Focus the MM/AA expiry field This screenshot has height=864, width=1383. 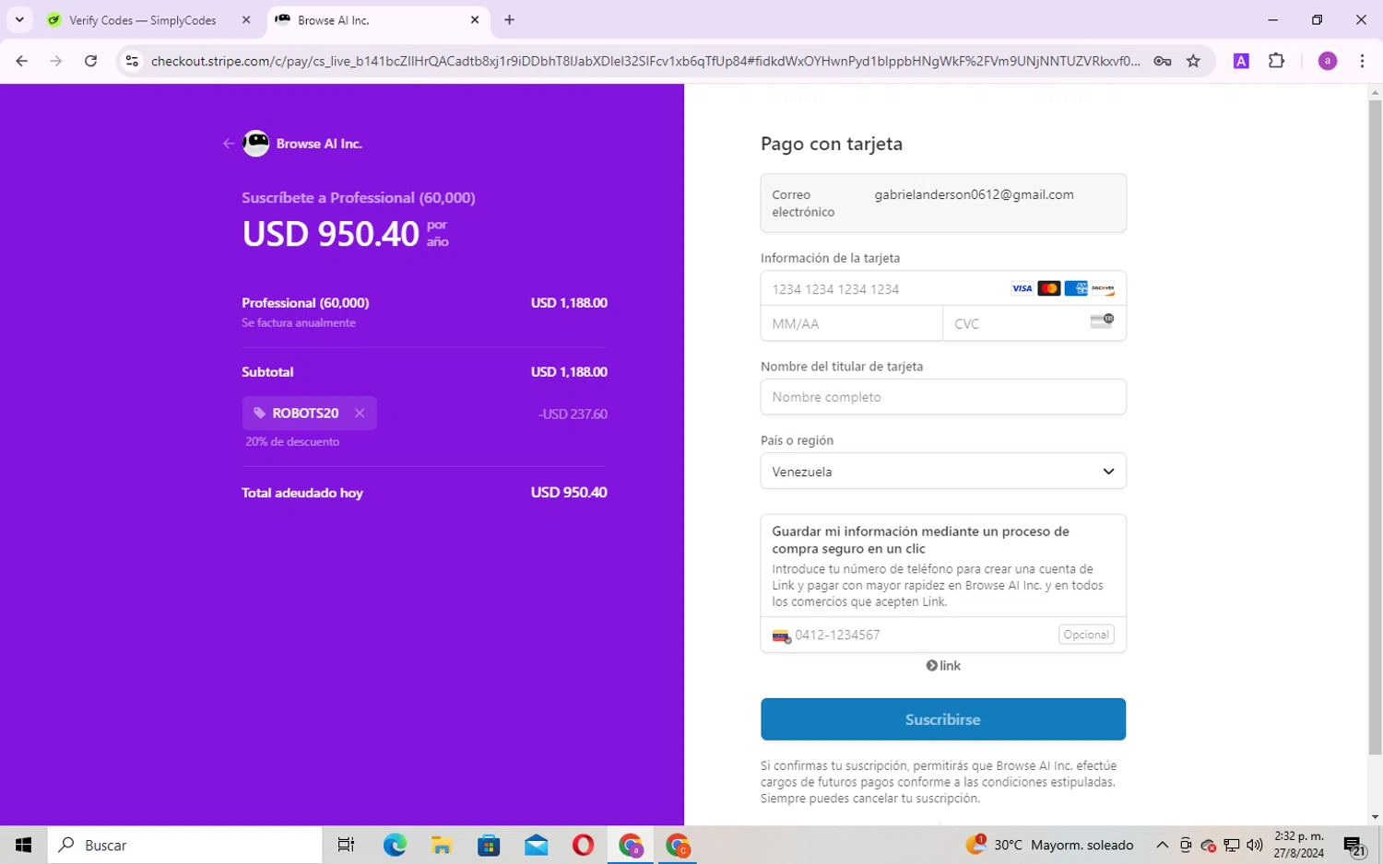tap(852, 323)
